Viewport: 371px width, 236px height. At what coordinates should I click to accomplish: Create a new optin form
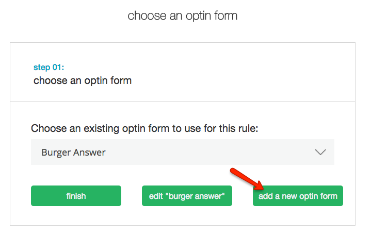pos(298,196)
